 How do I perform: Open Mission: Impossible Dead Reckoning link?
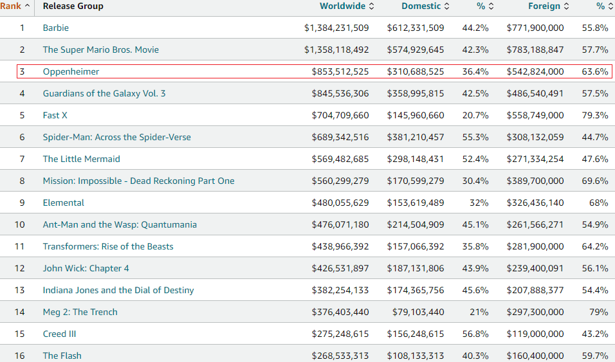[x=138, y=181]
